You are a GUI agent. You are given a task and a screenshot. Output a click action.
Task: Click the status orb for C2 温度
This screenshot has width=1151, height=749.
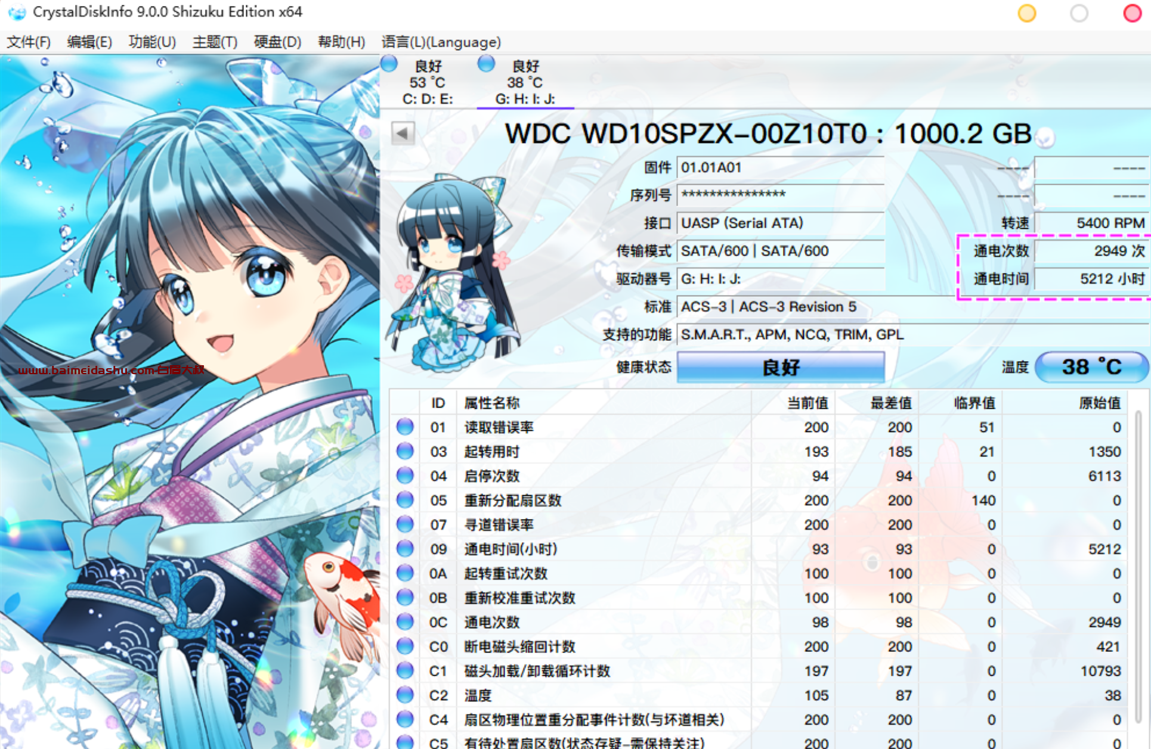click(x=405, y=695)
